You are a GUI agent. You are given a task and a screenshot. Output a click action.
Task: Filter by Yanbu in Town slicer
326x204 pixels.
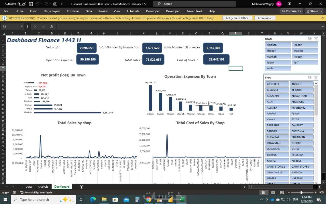(278, 68)
